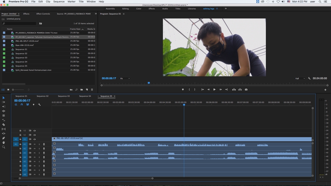The height and width of the screenshot is (186, 331).
Task: Select the Hand tool
Action: coord(3,143)
